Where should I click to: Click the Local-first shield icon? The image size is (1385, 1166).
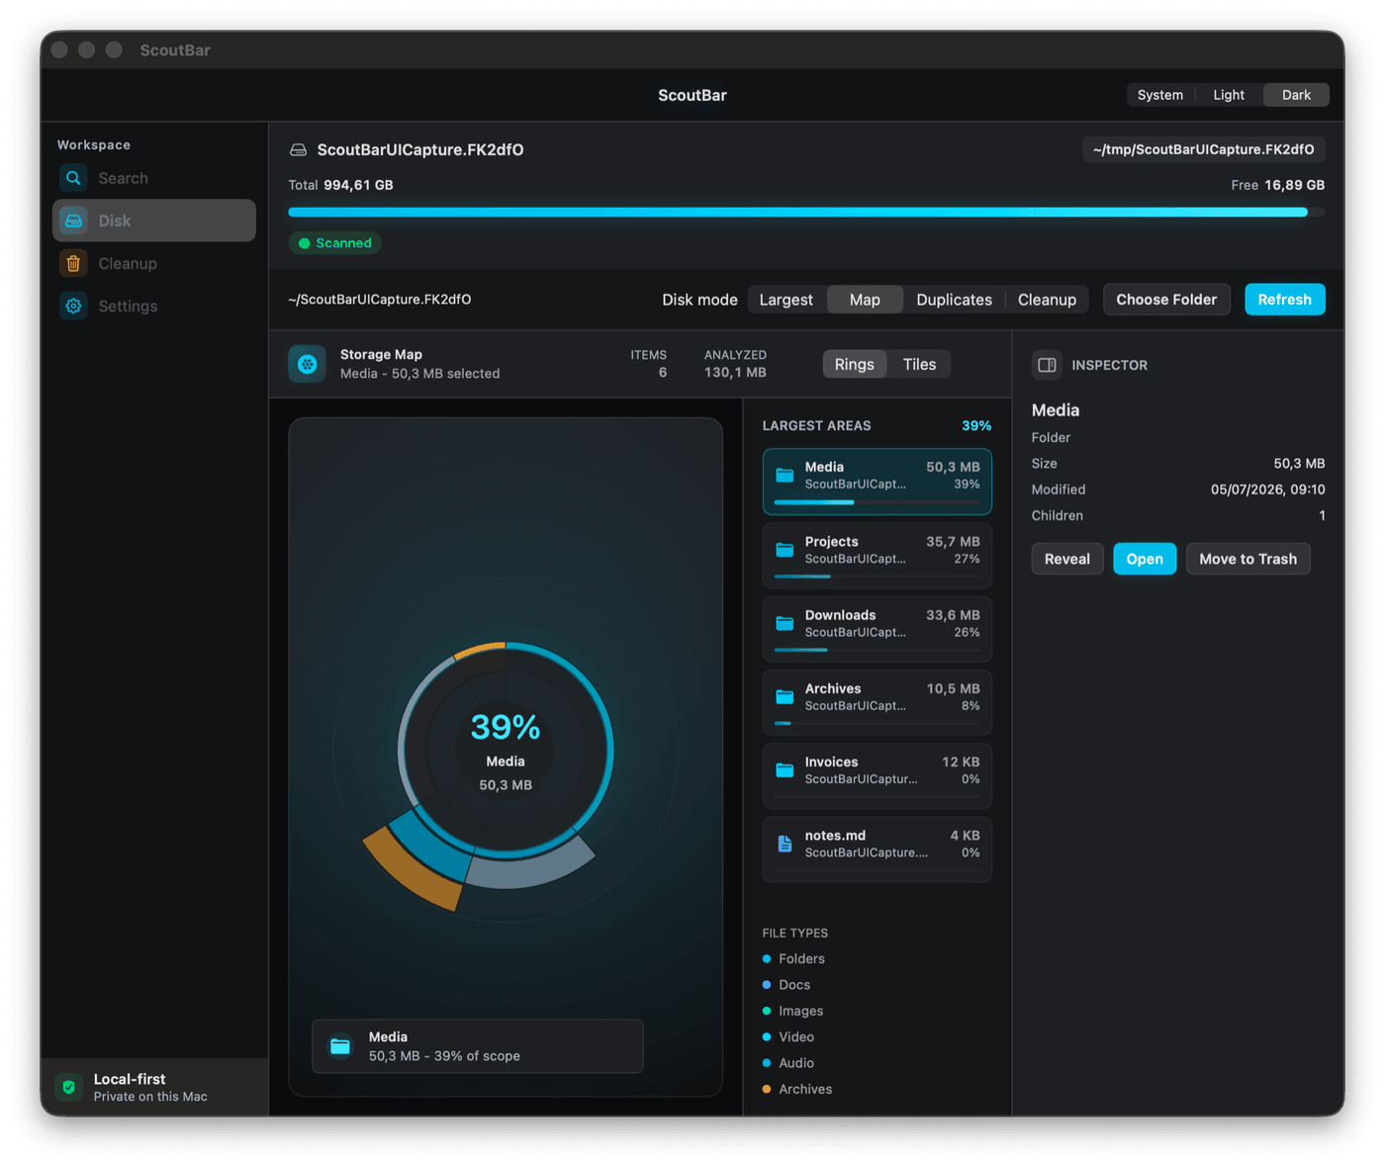[x=68, y=1087]
